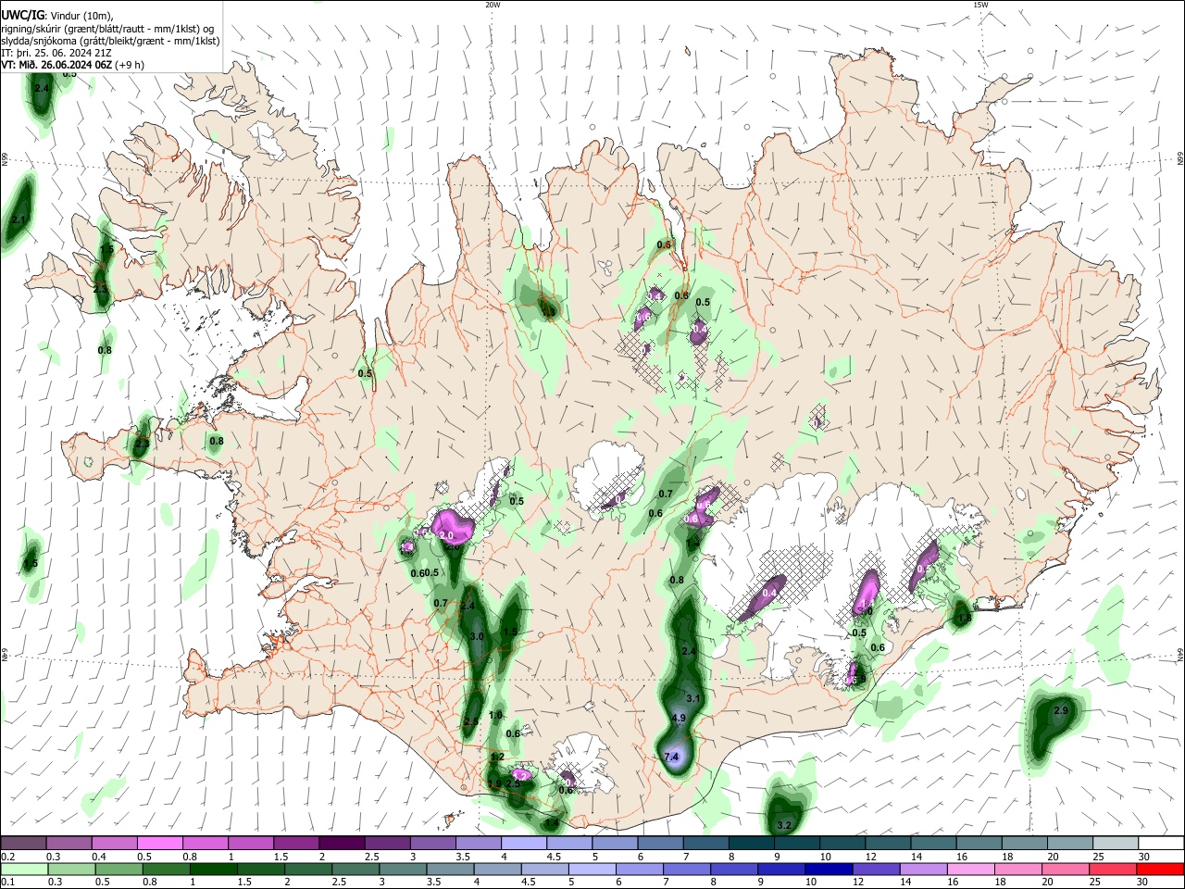Screen dimensions: 1185x889
Task: Click the '20W' longitude label
Action: tap(493, 5)
